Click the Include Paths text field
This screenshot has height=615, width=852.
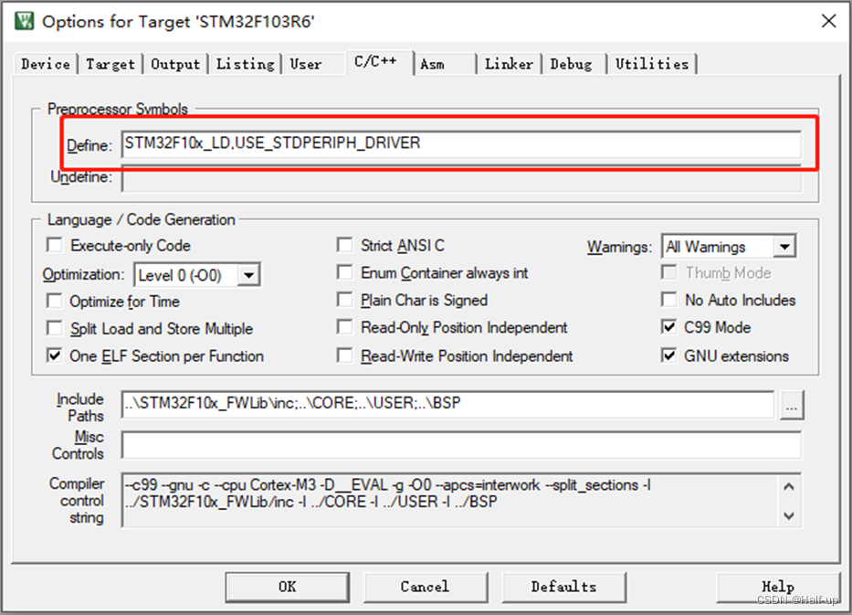pyautogui.click(x=447, y=404)
